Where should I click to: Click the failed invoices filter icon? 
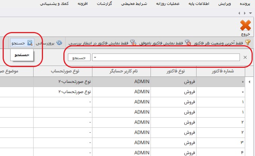[188, 43]
